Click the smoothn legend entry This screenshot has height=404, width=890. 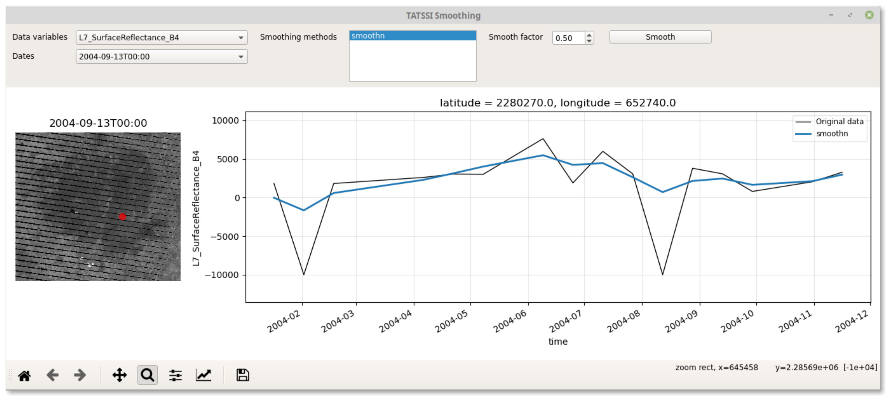pos(832,134)
